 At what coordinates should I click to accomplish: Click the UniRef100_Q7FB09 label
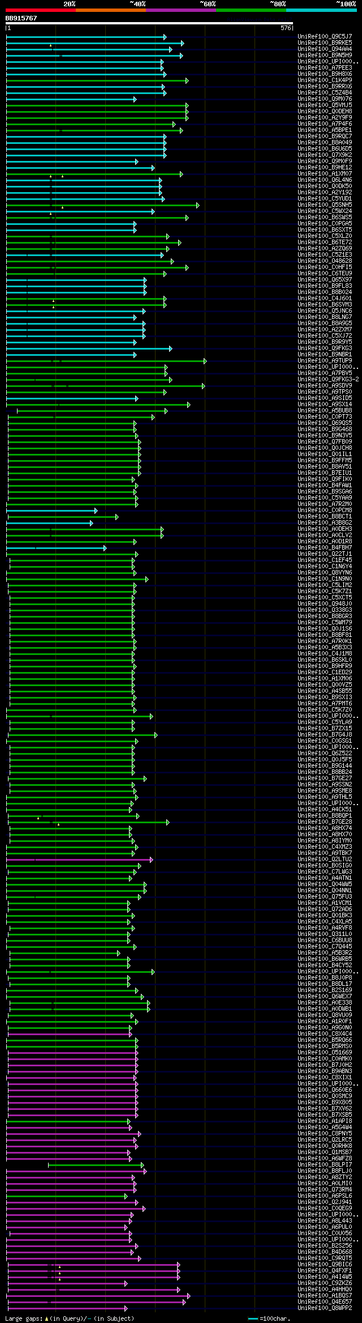click(325, 442)
